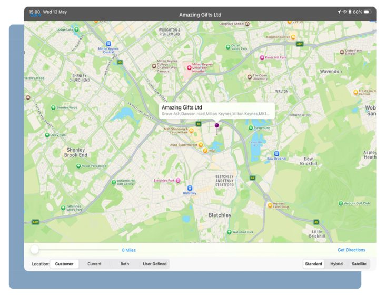Switch to Hybrid map view
The width and height of the screenshot is (386, 296).
[x=336, y=264]
